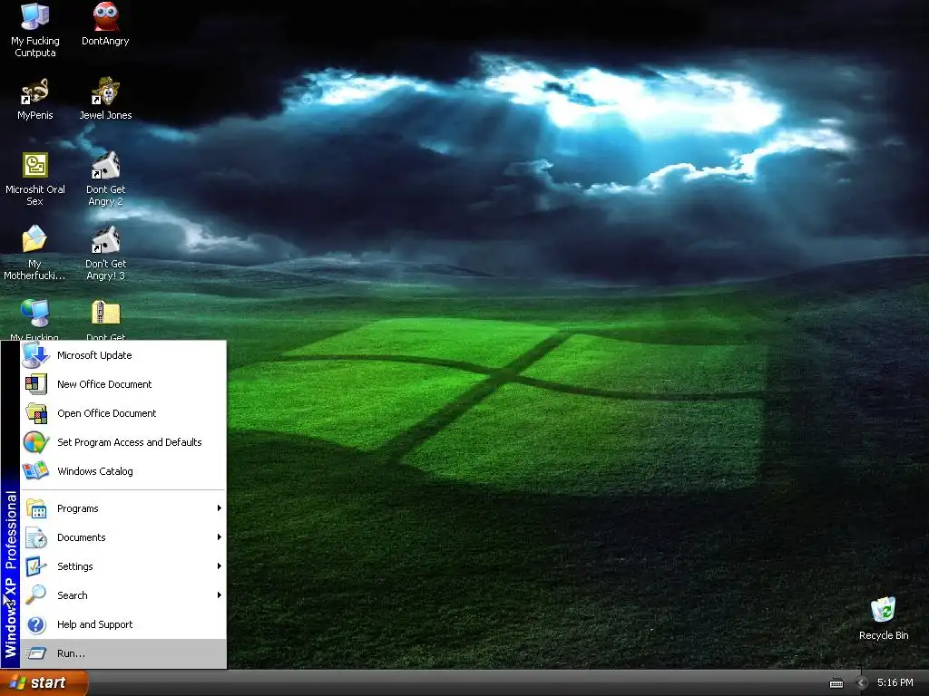The height and width of the screenshot is (696, 929).
Task: Open the Recycle Bin on the desktop
Action: [884, 618]
